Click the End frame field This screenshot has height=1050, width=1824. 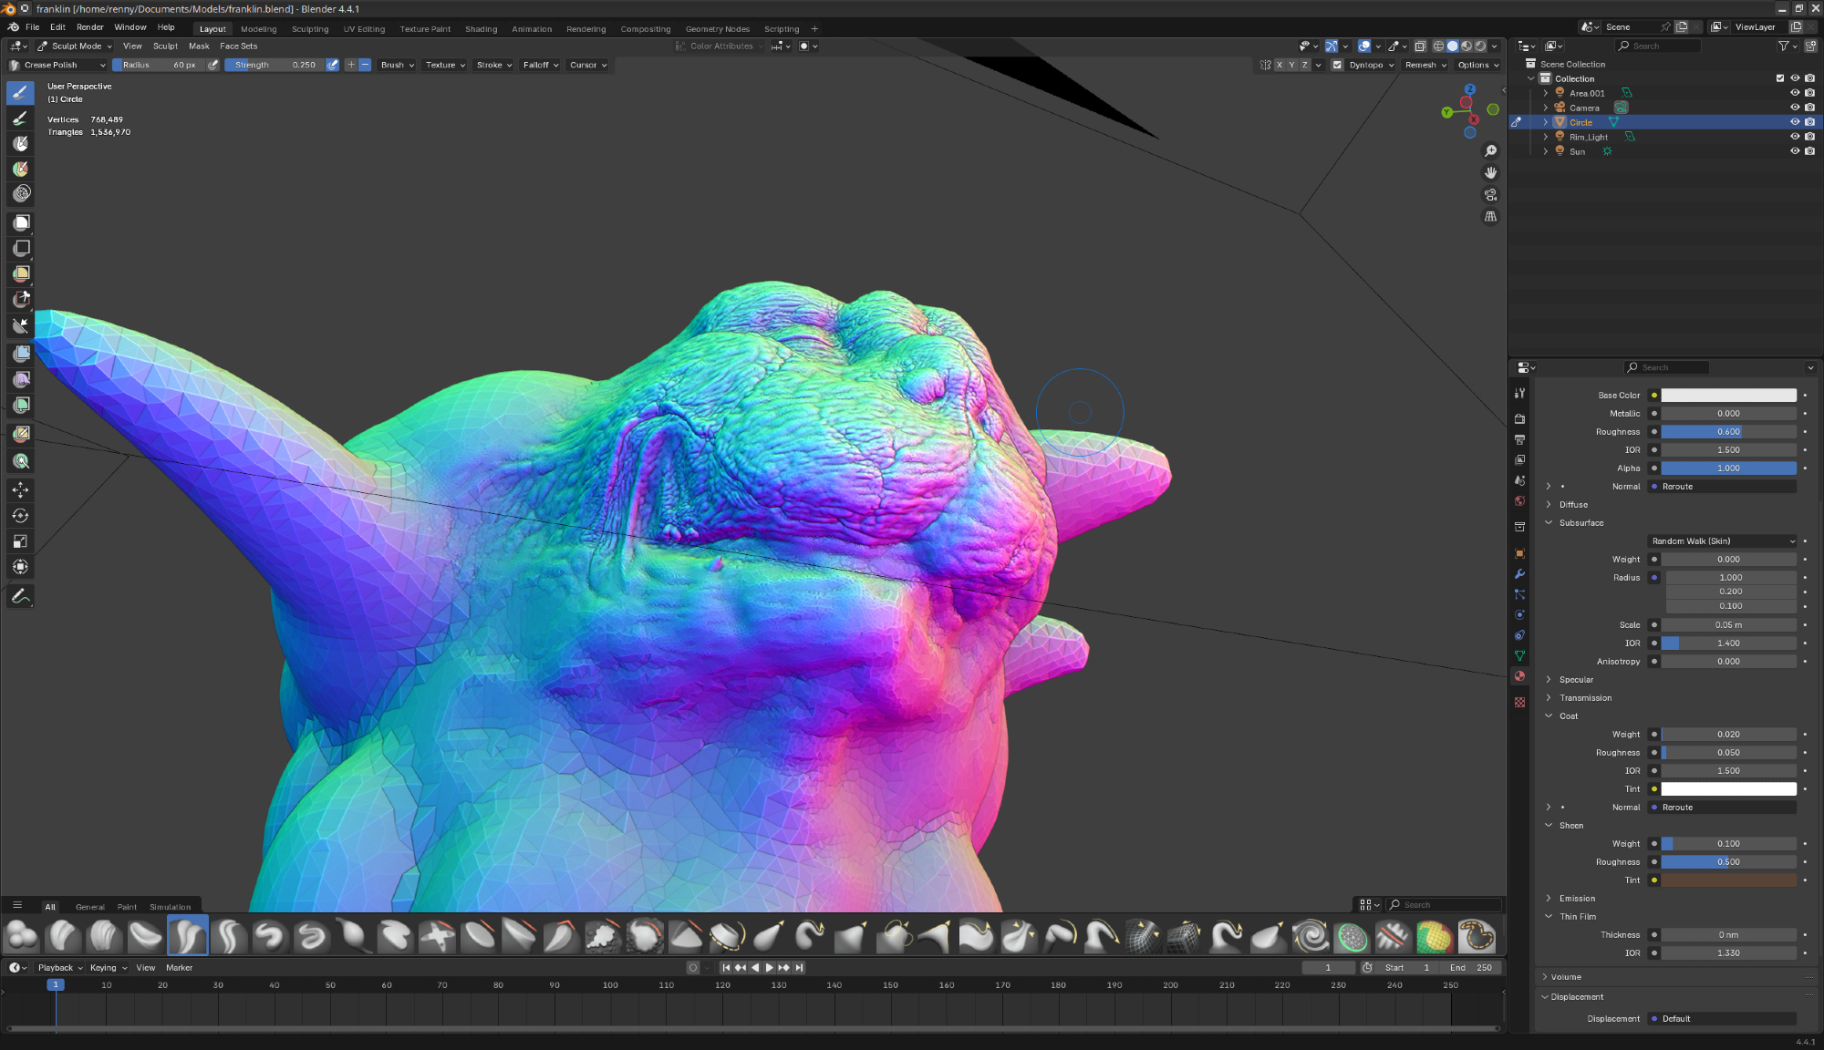(1470, 967)
